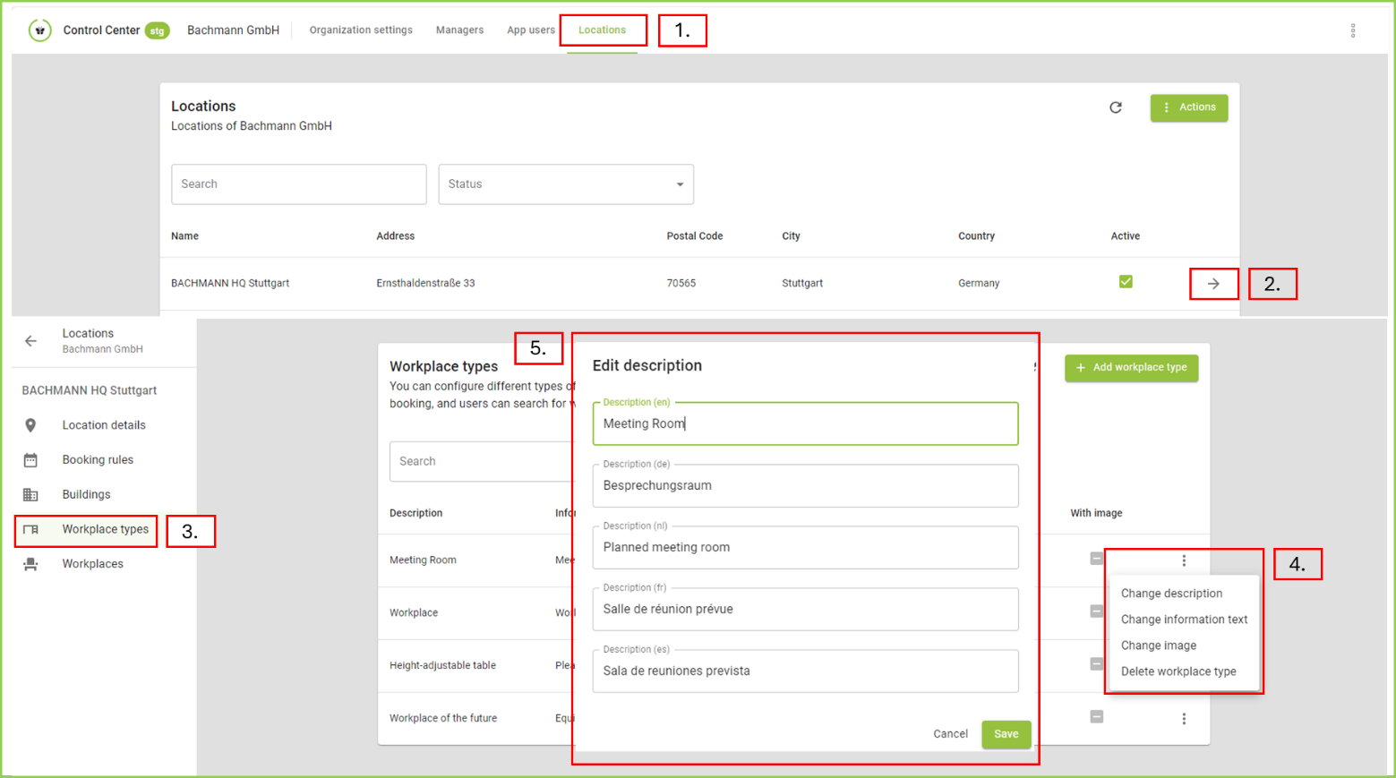Click the refresh icon in Locations panel
Viewport: 1396px width, 778px height.
tap(1115, 107)
